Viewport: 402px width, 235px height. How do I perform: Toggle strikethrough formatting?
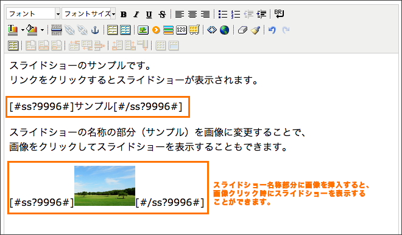[x=162, y=15]
